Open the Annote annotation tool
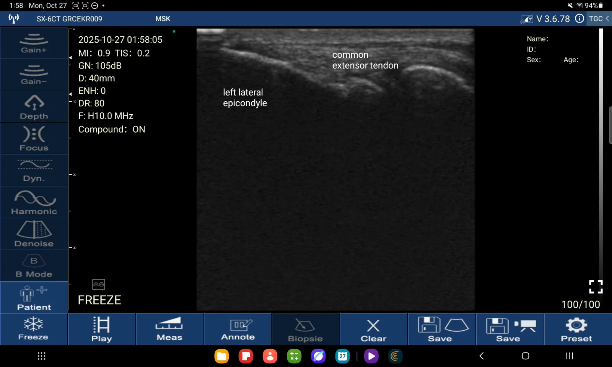 click(238, 329)
